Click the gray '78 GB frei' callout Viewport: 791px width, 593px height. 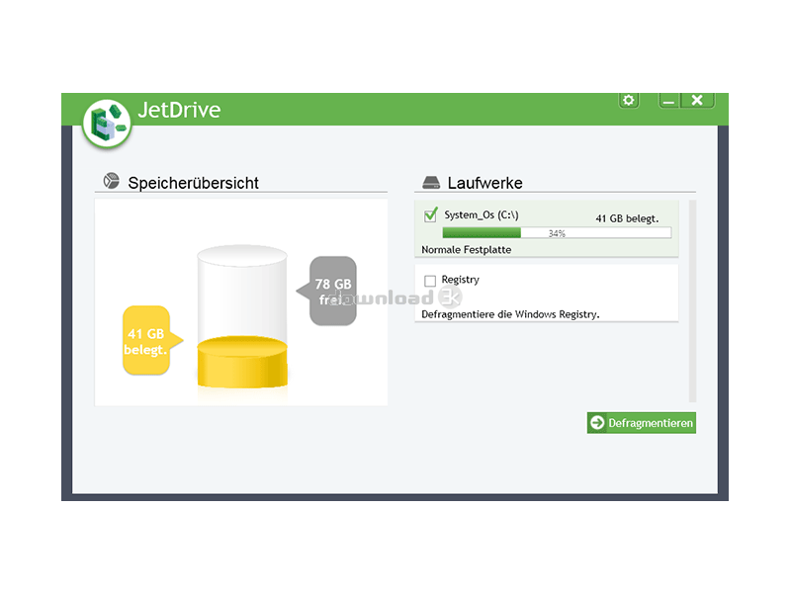tap(326, 291)
